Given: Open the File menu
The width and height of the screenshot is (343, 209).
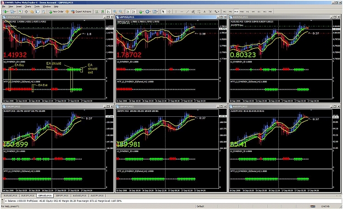Looking at the screenshot, I should [x=4, y=7].
